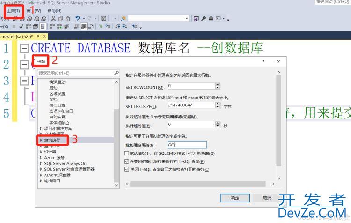
Task: Pin the master query tab
Action: [38, 36]
